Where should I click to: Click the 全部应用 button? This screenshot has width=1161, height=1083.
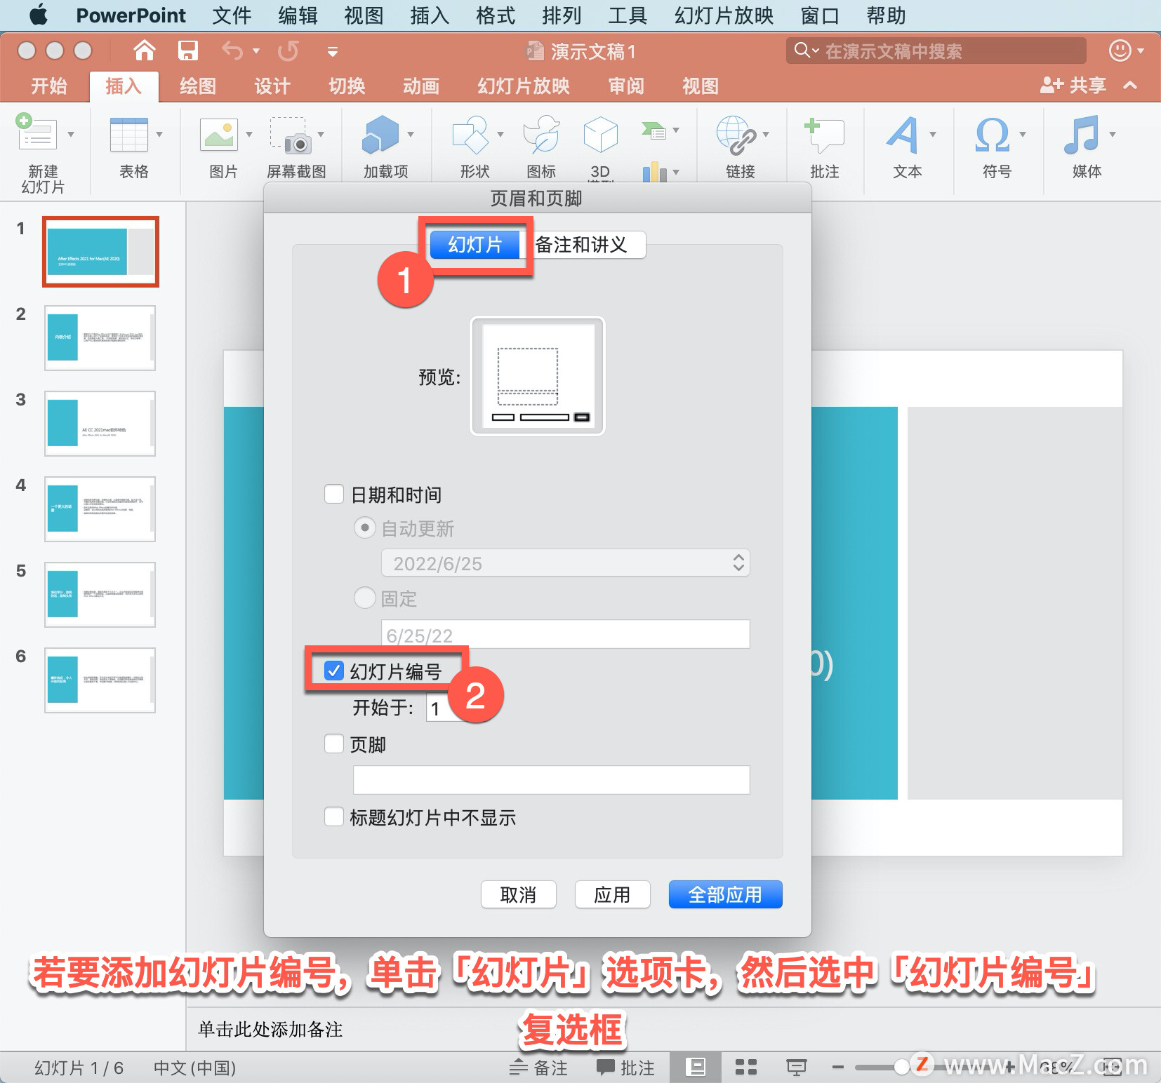coord(725,894)
